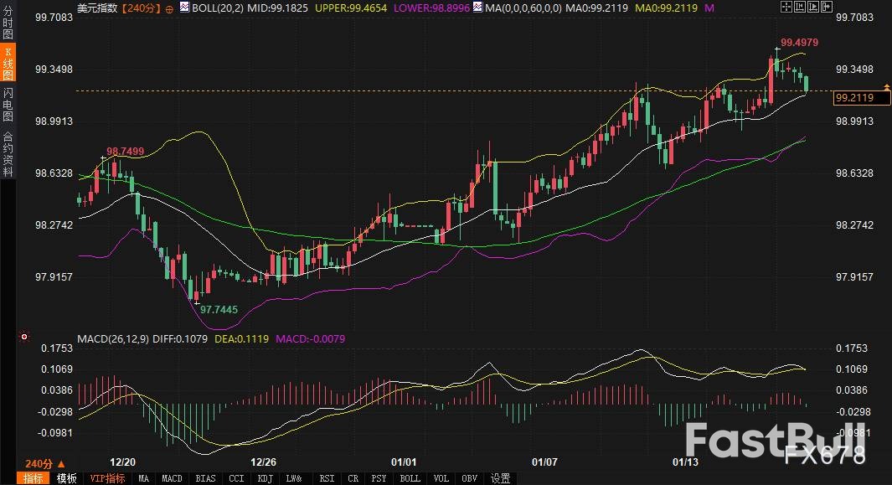892x485 pixels.
Task: Click the 99.2119 current price label
Action: pyautogui.click(x=854, y=98)
